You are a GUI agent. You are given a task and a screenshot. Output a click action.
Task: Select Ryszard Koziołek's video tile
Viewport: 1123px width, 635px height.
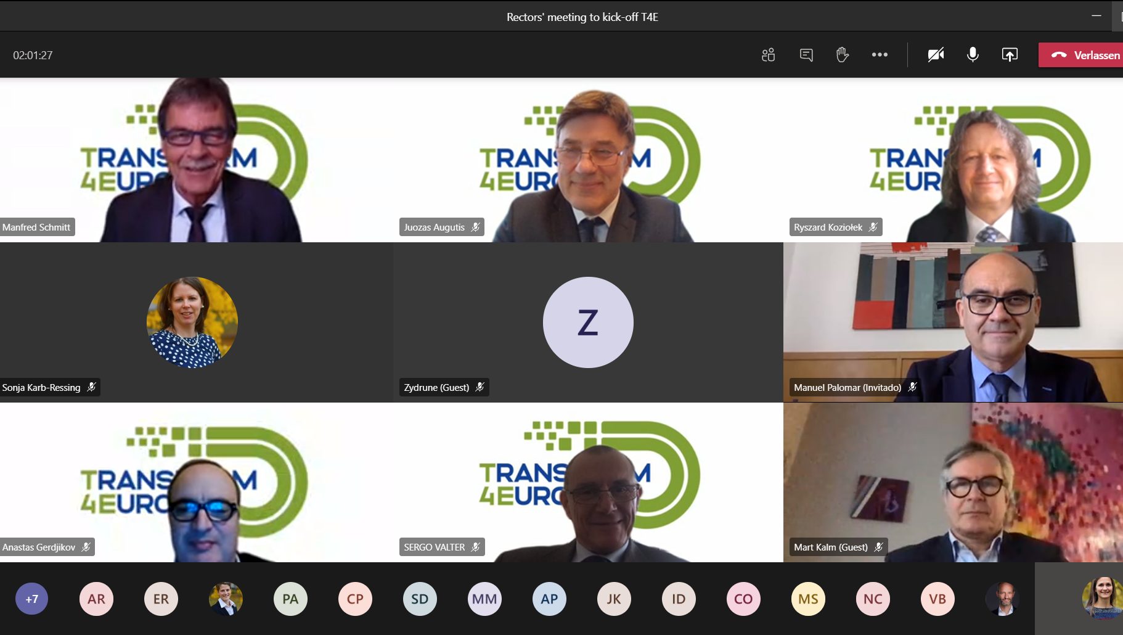(954, 160)
